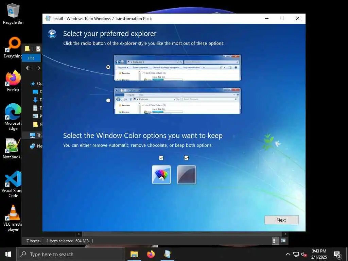Click the first explorer style preview image
This screenshot has height=261, width=348.
[177, 68]
